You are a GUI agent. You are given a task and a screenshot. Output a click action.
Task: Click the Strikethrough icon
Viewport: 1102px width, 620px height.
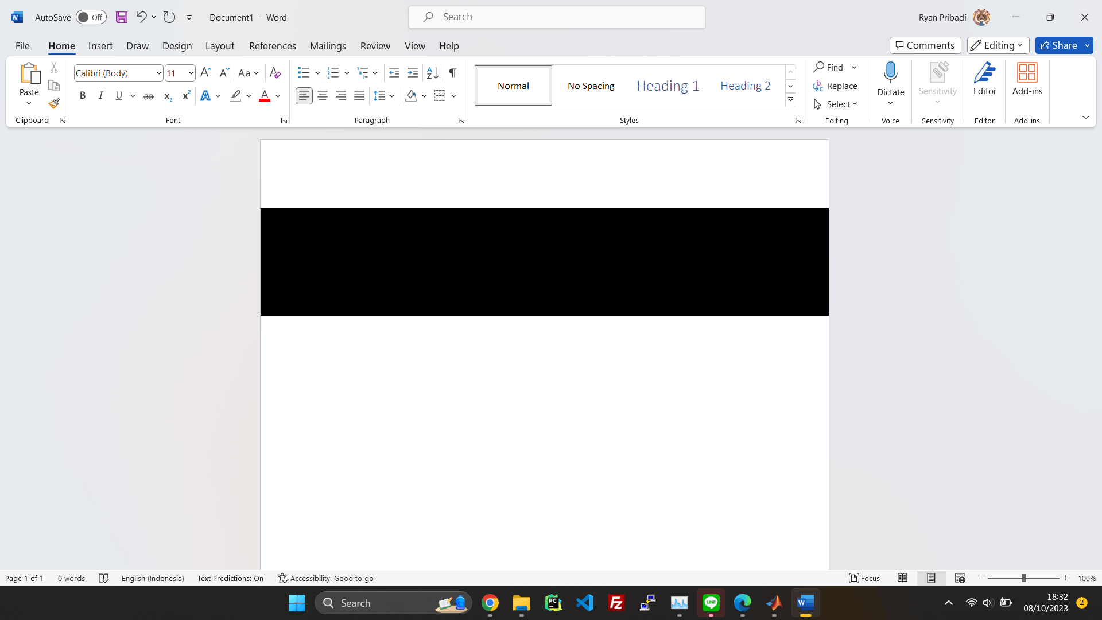click(149, 96)
